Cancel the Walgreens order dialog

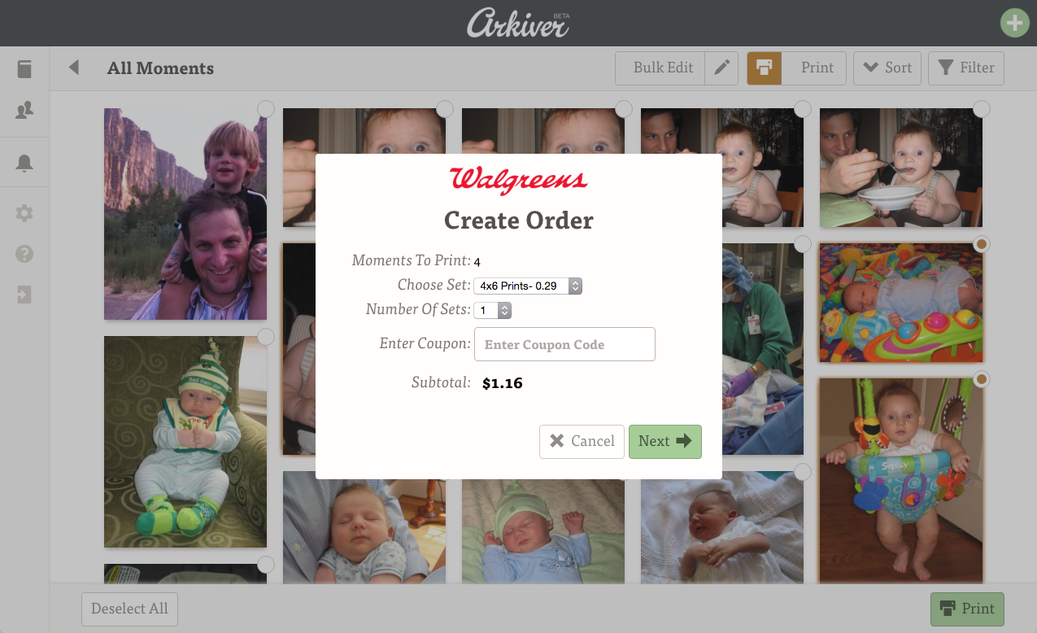pyautogui.click(x=582, y=442)
